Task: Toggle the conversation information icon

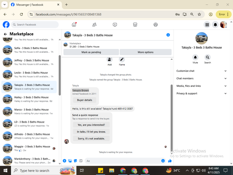Action: click(x=168, y=35)
